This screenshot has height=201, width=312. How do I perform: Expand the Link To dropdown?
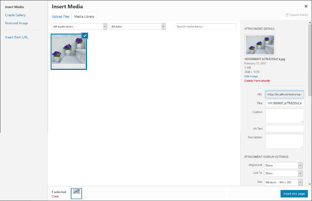coord(284,173)
